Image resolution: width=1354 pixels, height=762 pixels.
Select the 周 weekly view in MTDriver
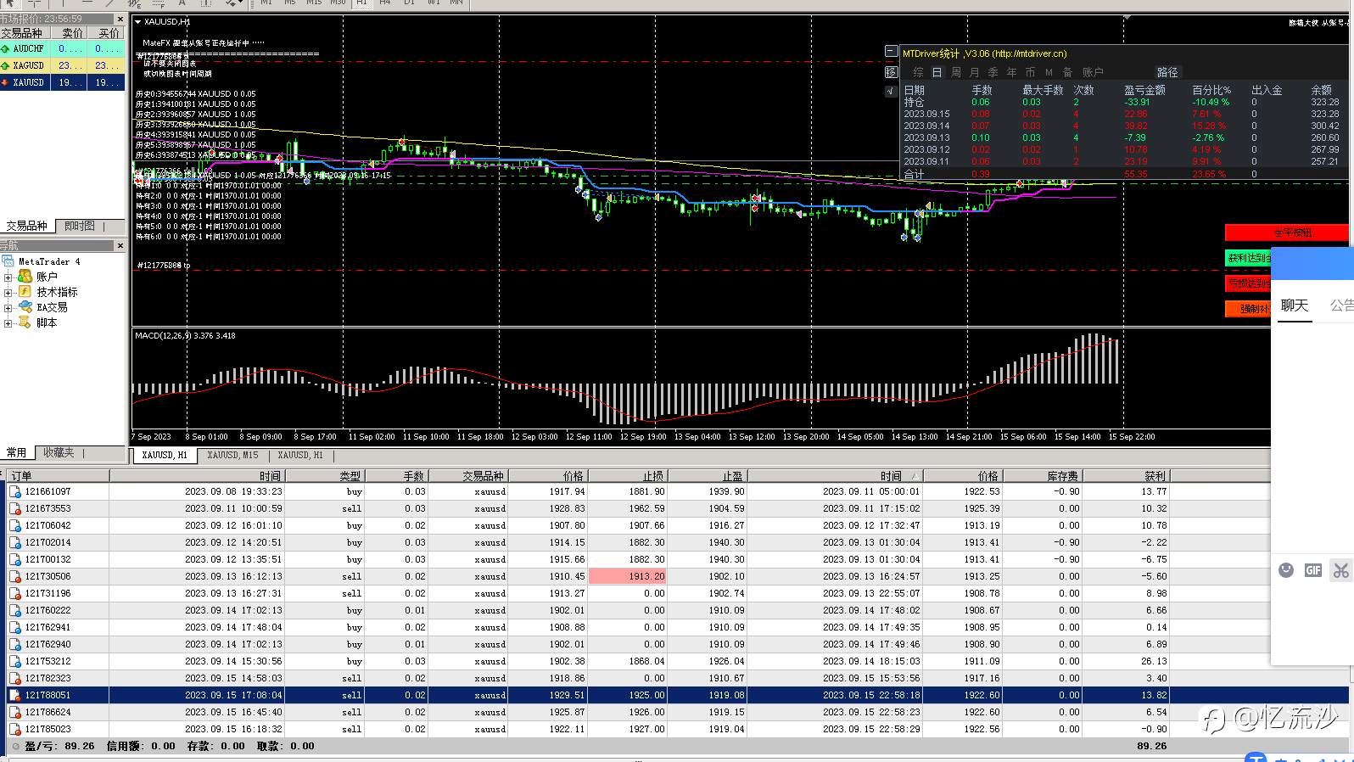pyautogui.click(x=956, y=73)
